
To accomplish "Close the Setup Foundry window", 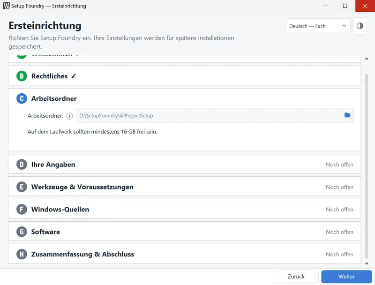I will coord(365,6).
